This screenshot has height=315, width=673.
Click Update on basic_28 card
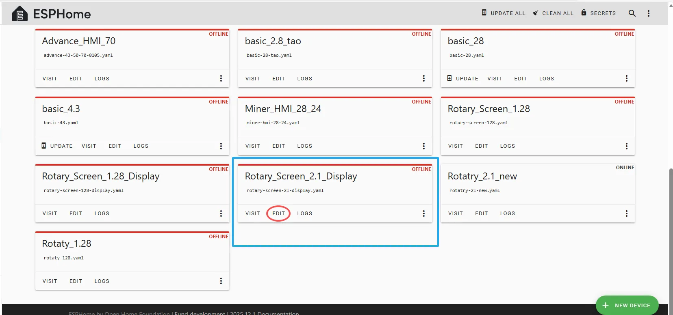point(463,79)
